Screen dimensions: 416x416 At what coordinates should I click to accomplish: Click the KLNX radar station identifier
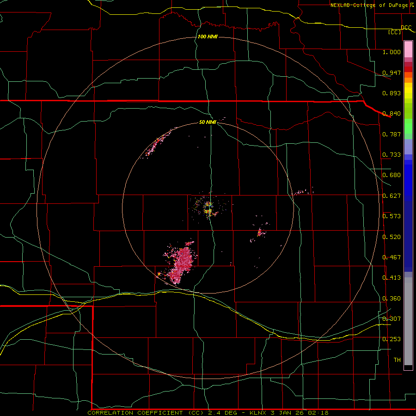click(259, 413)
